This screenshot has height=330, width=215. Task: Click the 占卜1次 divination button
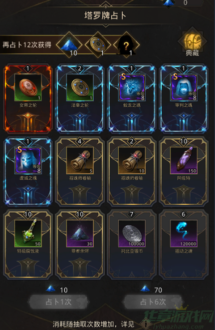click(58, 302)
